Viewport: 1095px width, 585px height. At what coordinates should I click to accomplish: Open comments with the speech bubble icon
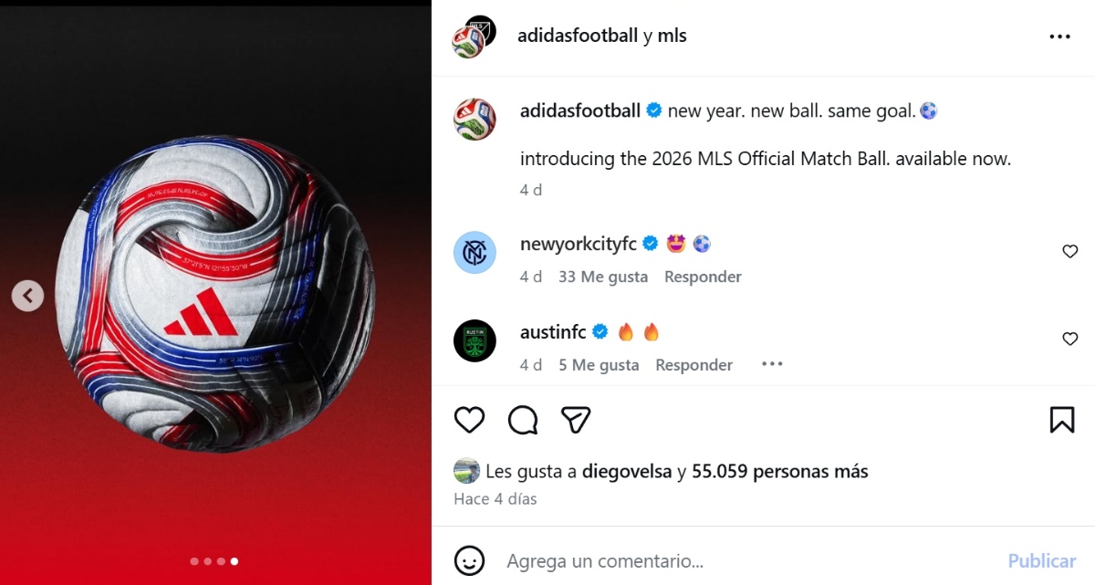point(523,420)
